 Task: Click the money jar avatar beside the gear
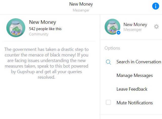tap(112, 26)
